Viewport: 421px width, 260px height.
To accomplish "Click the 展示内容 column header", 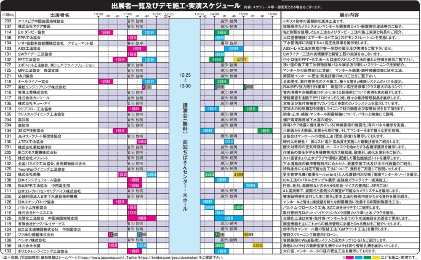I will click(x=349, y=15).
